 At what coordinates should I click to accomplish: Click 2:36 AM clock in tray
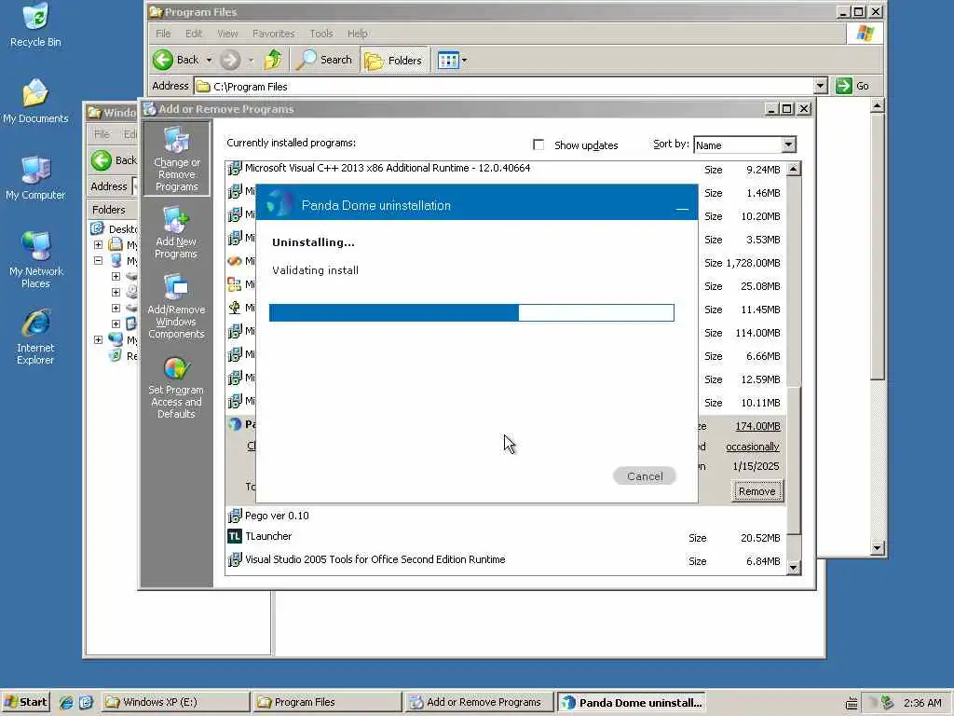[922, 703]
